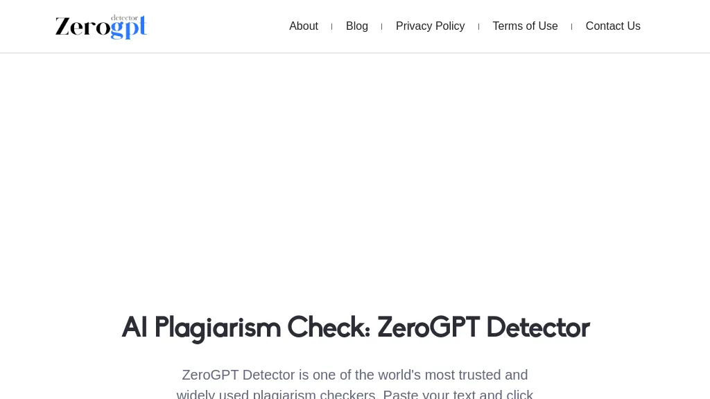This screenshot has width=710, height=399.
Task: View the Privacy Policy
Action: point(430,26)
